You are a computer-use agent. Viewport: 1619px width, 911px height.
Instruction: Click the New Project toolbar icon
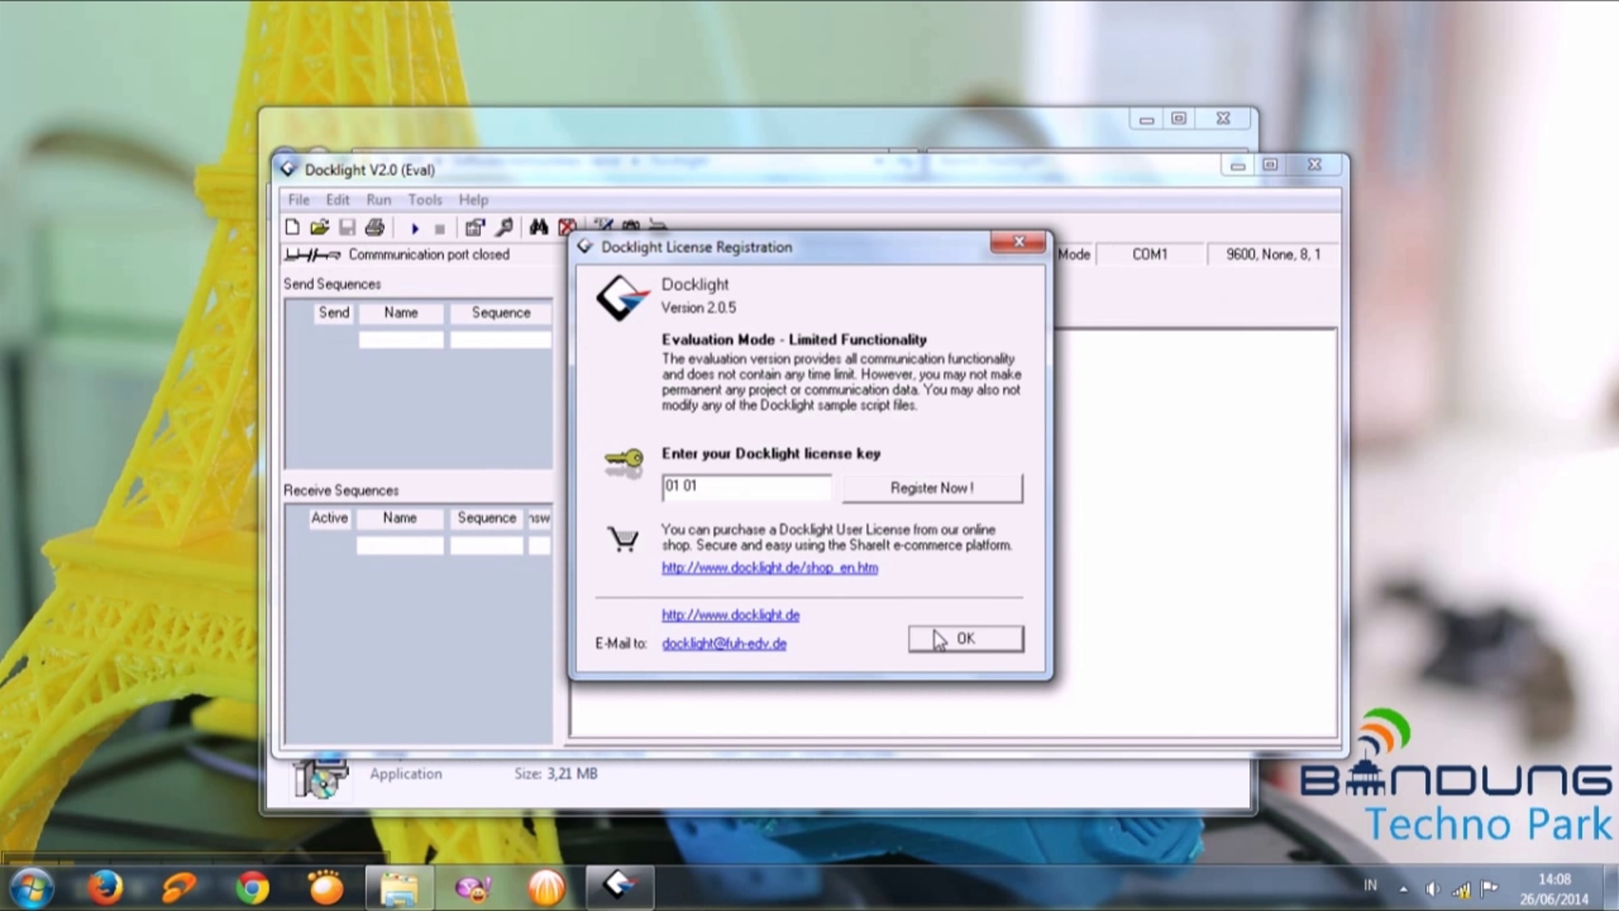click(x=292, y=227)
